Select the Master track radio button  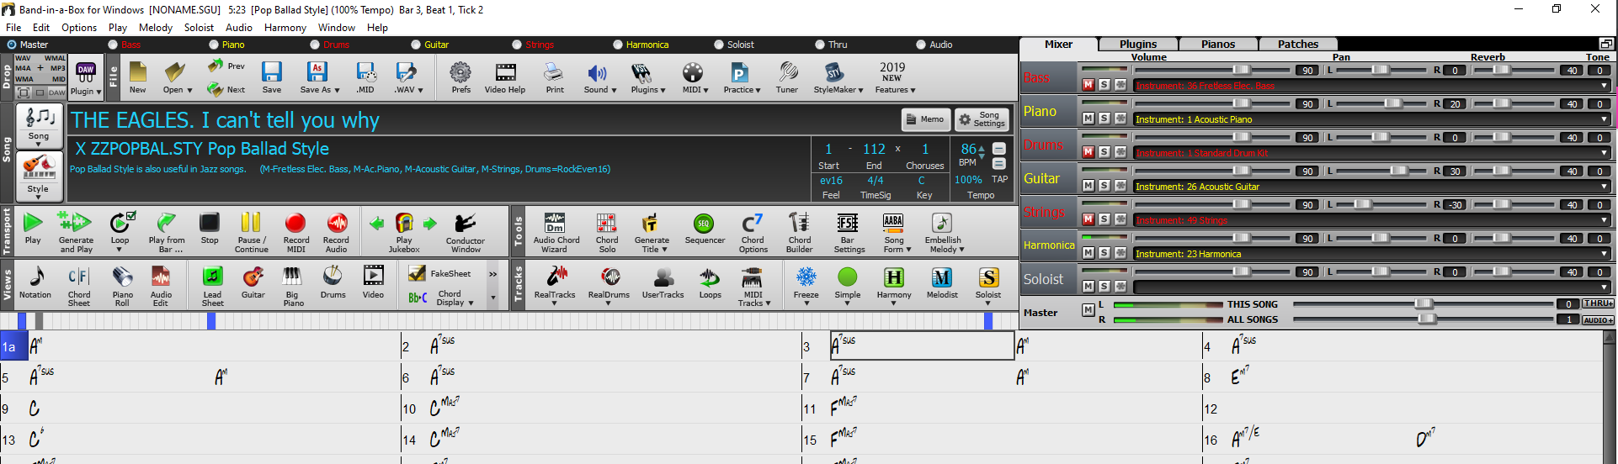12,45
